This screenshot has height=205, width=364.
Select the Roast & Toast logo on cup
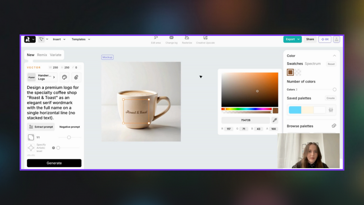coord(136,112)
